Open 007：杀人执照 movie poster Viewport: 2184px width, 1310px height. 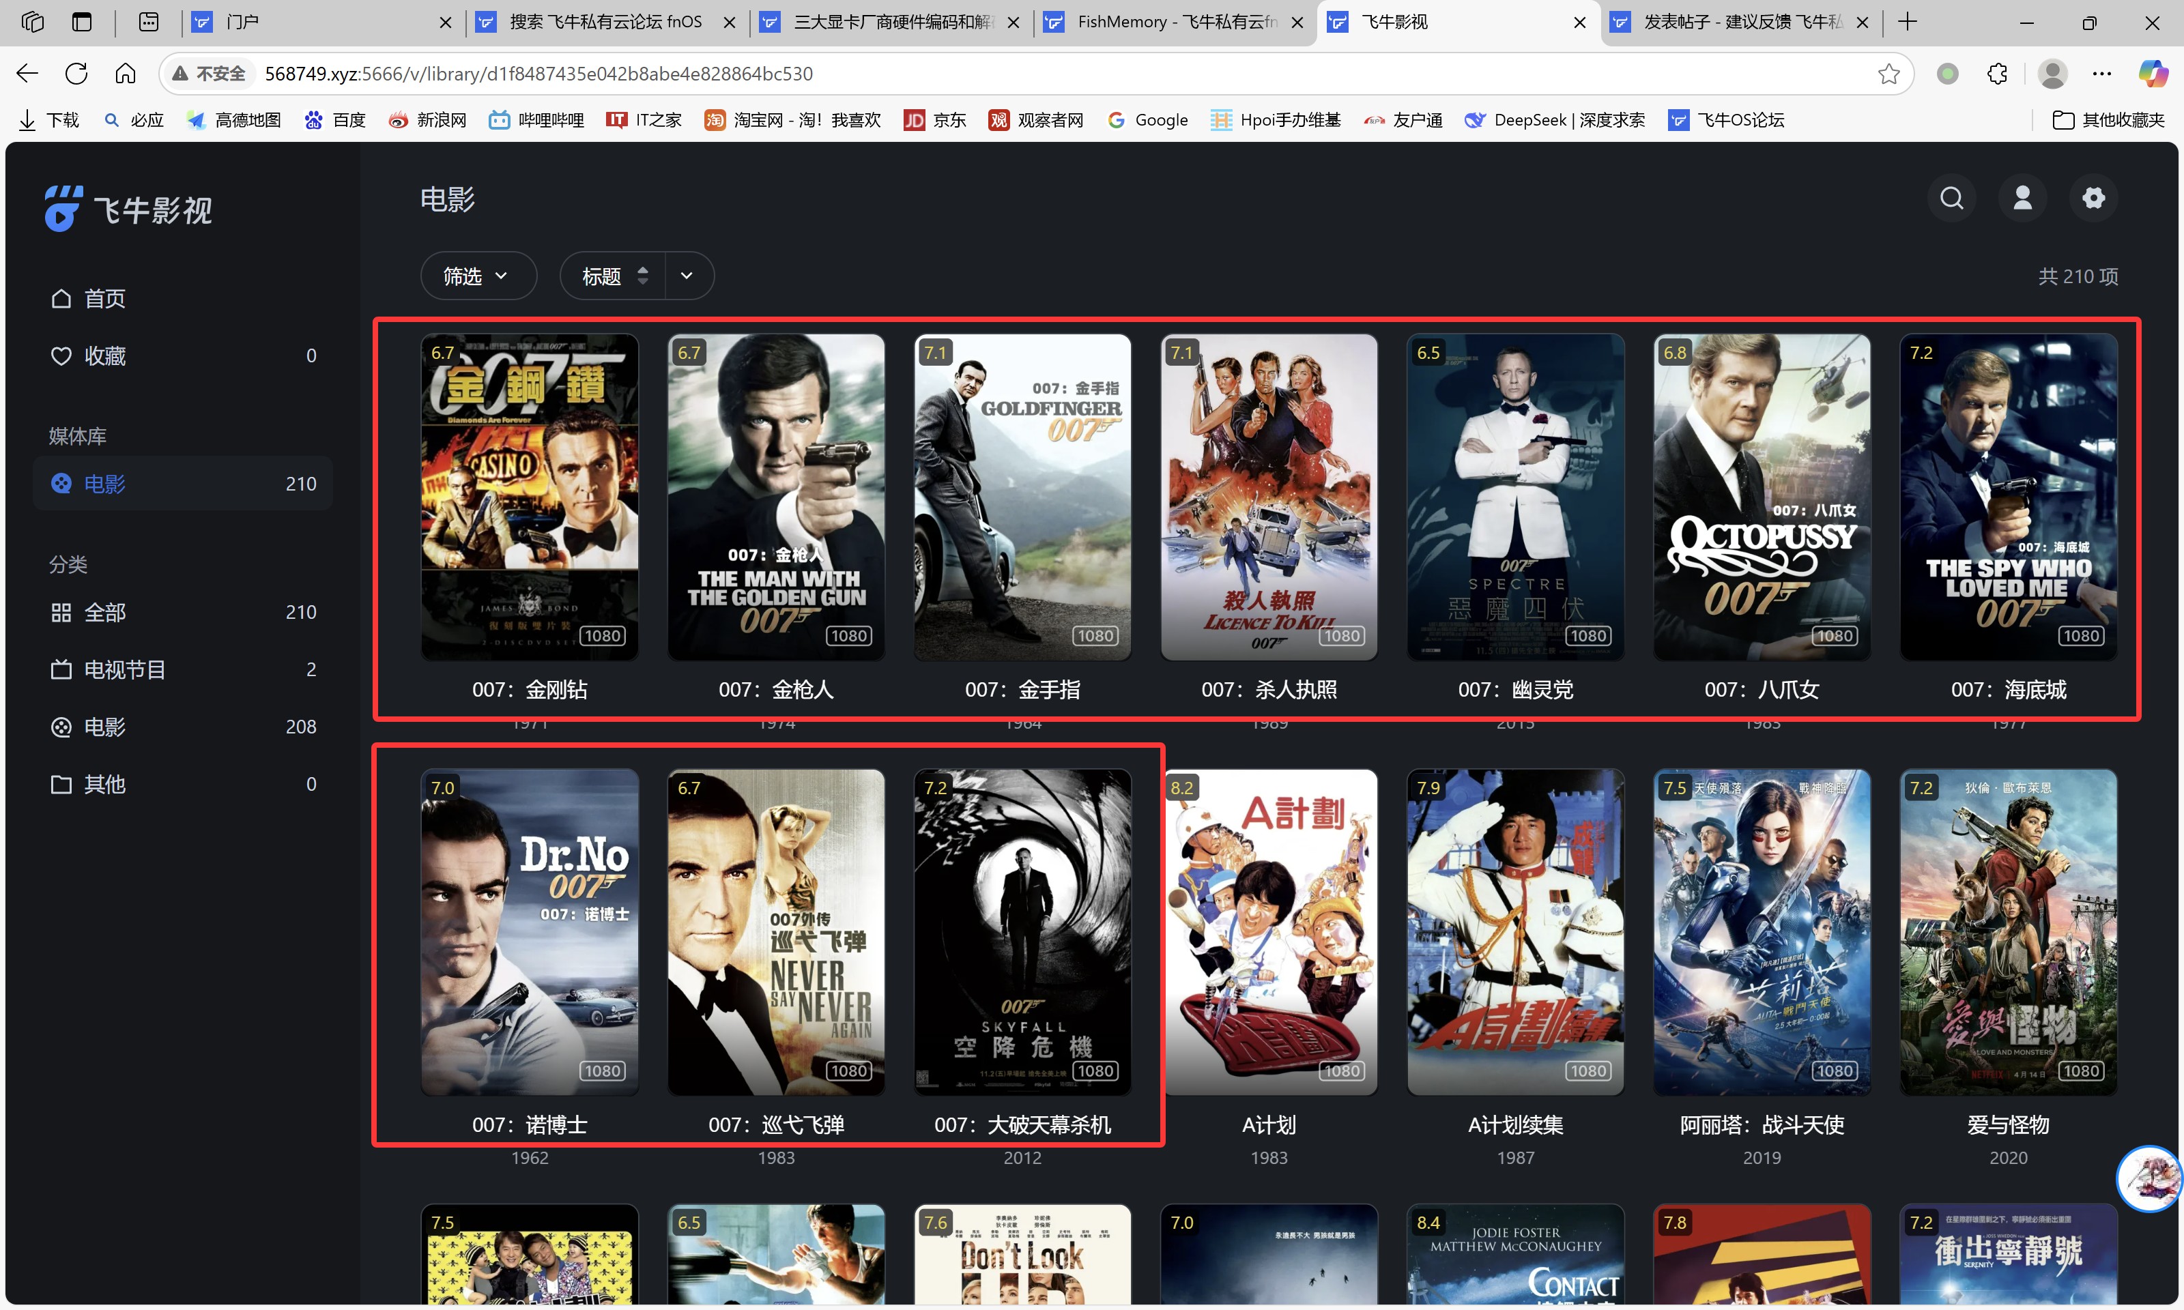1269,497
